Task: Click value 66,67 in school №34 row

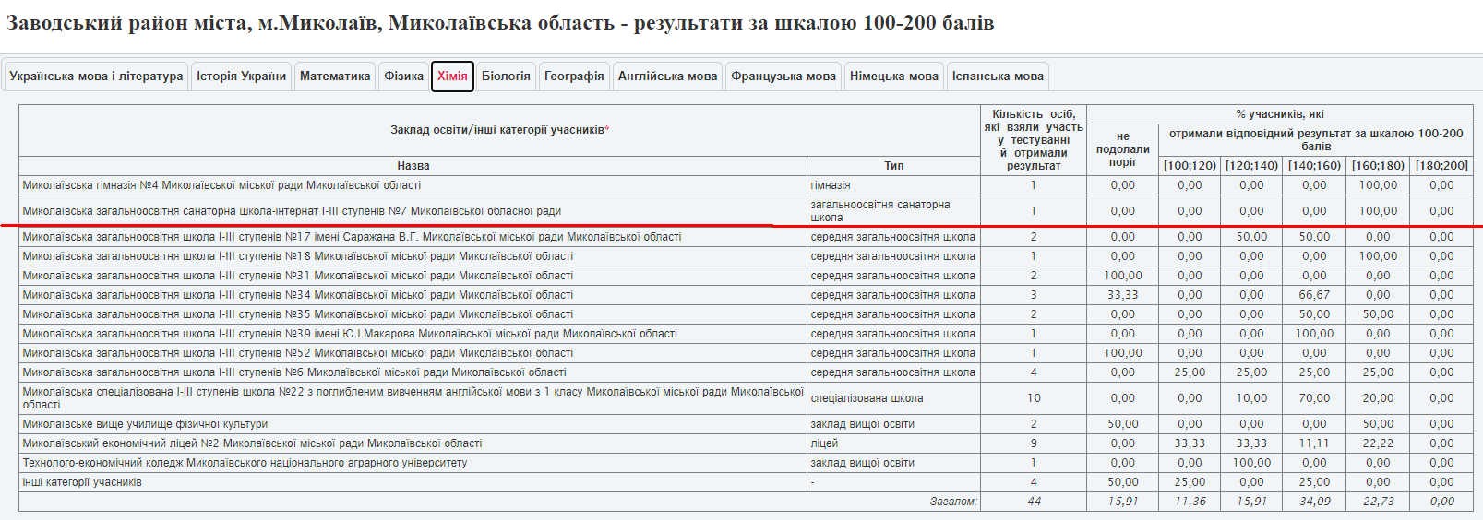Action: coord(1314,295)
